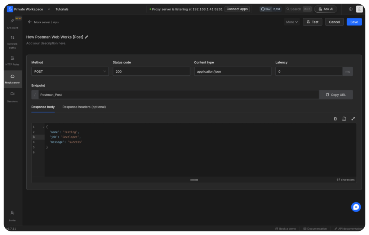Screen dimensions: 369x235
Task: Click the Connect apps button
Action: coord(237,9)
